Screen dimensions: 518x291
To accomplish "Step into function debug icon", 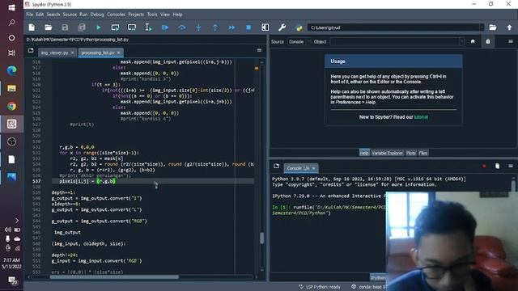I will [198, 27].
